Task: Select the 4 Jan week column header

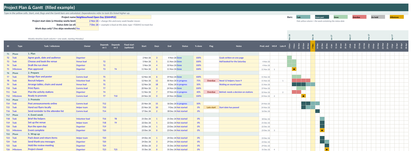Action: click(331, 46)
